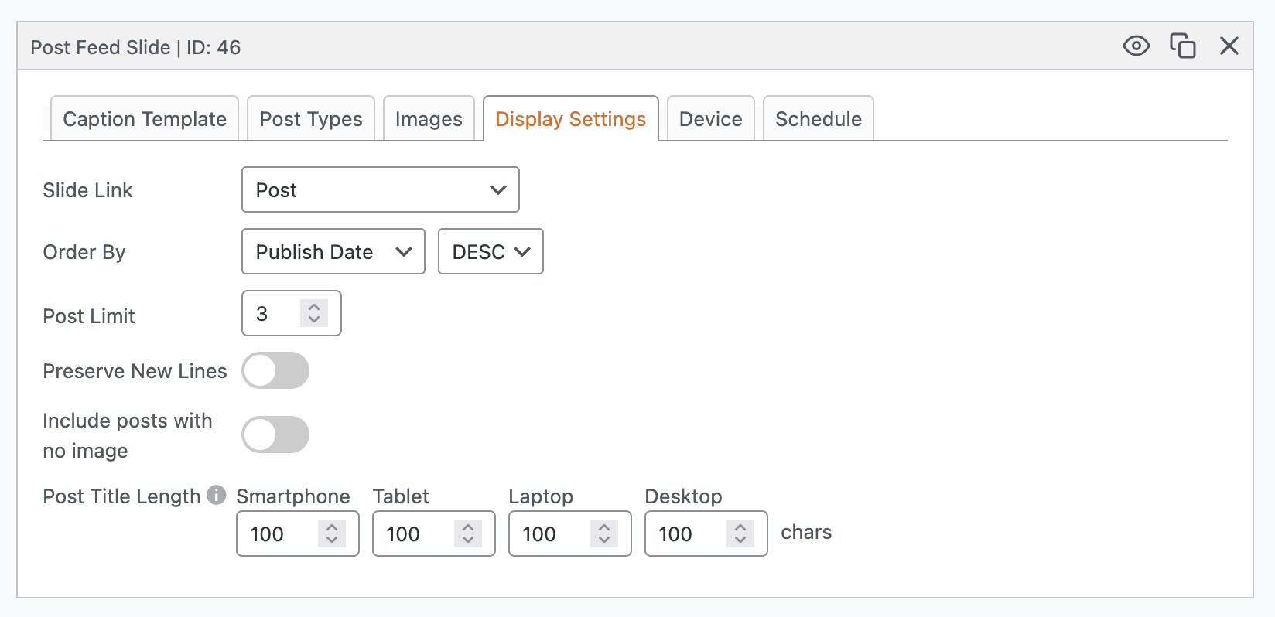Duplicate slide using the copy icon
The image size is (1275, 617).
click(x=1182, y=46)
